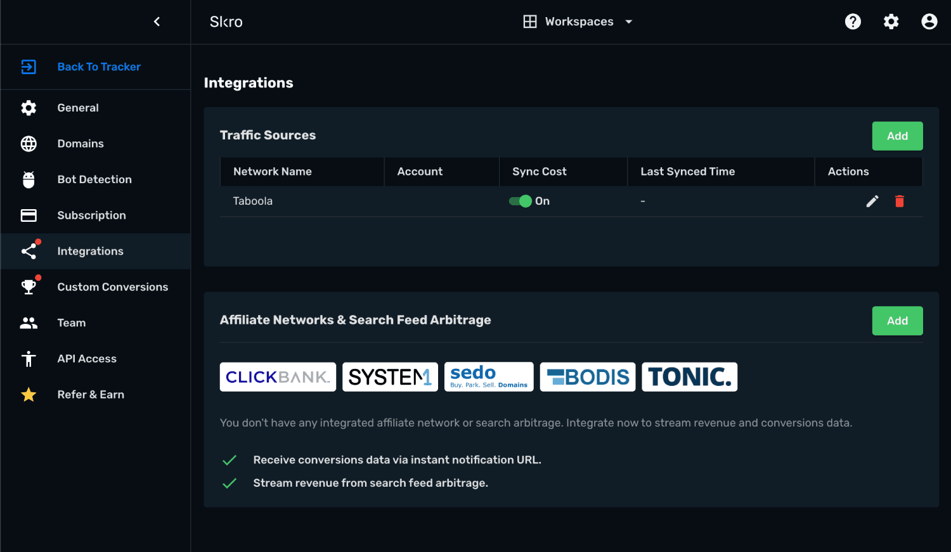The height and width of the screenshot is (552, 951).
Task: Select the Tonic logo tile
Action: tap(689, 377)
